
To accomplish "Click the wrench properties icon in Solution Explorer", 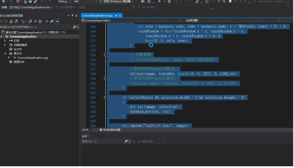I will pos(52,21).
